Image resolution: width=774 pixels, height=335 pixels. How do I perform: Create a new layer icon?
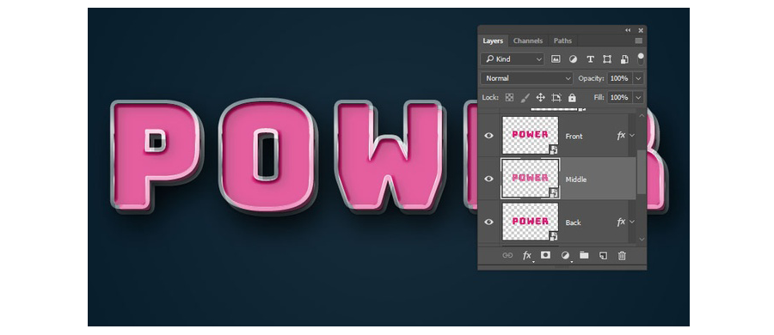[x=603, y=255]
